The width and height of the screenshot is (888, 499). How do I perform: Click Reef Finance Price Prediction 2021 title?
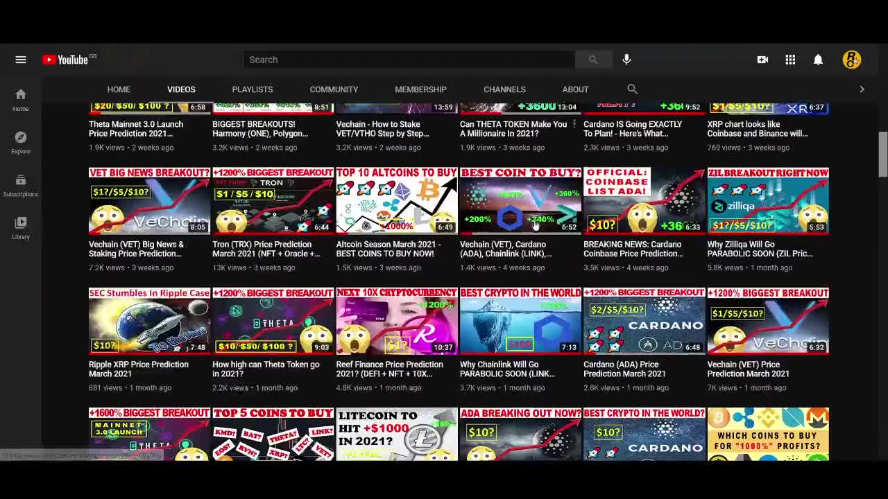coord(389,369)
